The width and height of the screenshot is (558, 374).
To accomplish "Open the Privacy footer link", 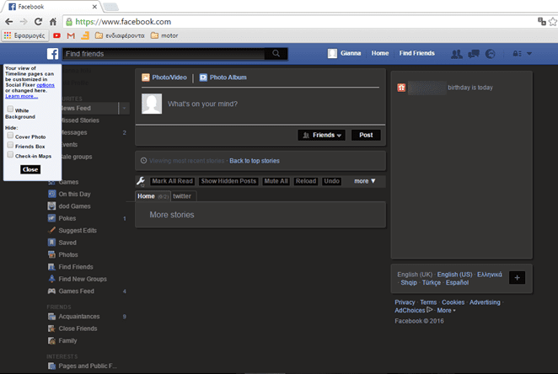I will (x=405, y=302).
